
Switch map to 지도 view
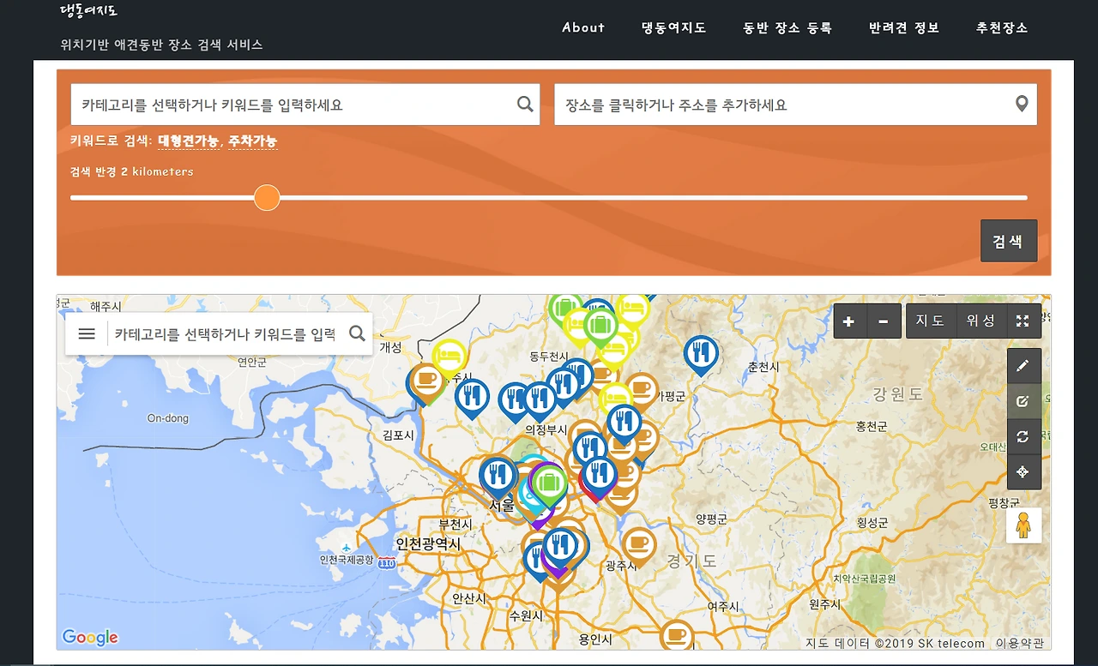pos(930,321)
